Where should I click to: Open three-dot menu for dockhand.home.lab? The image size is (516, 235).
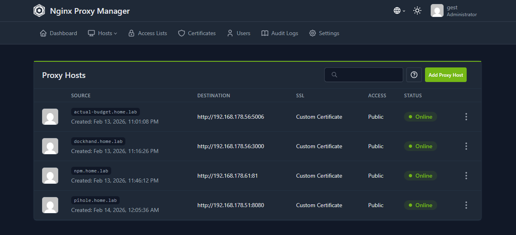click(466, 146)
